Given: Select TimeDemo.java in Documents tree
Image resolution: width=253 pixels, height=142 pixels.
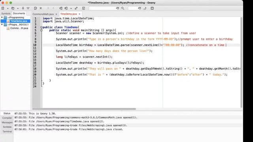Looking at the screenshot, I should click(19, 21).
